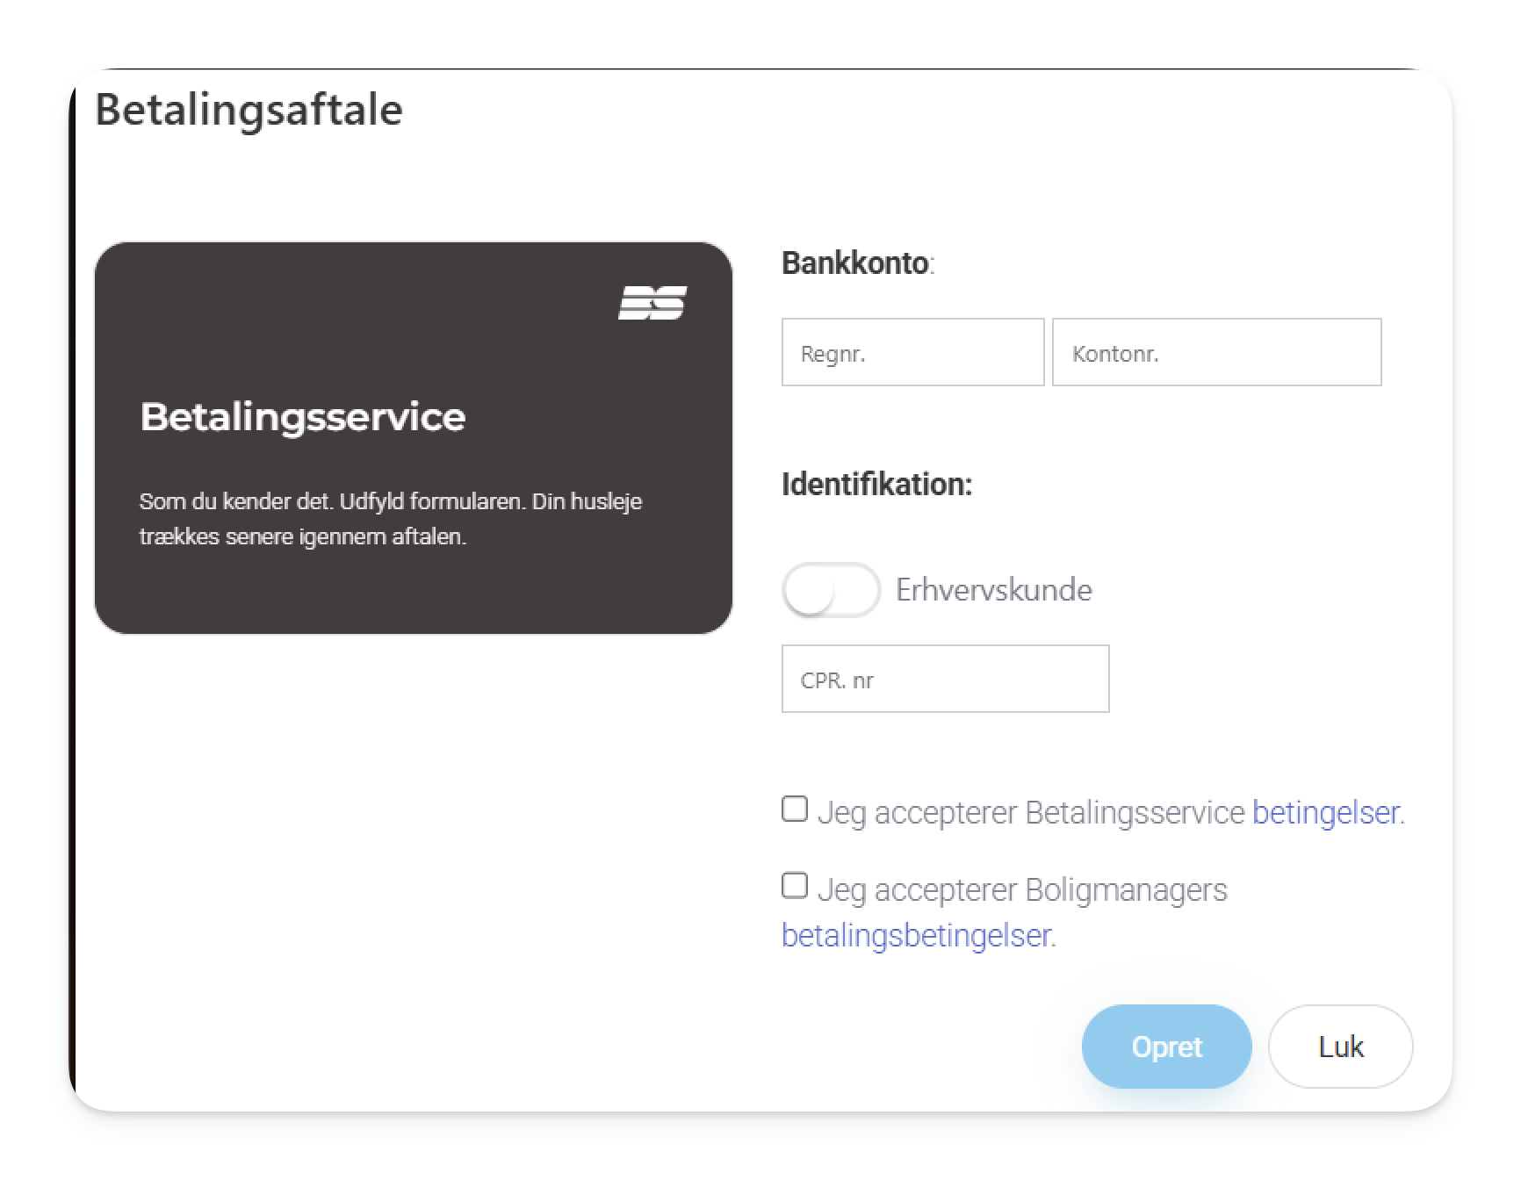Click the Bankkonto label
This screenshot has height=1180, width=1521.
coord(858,263)
